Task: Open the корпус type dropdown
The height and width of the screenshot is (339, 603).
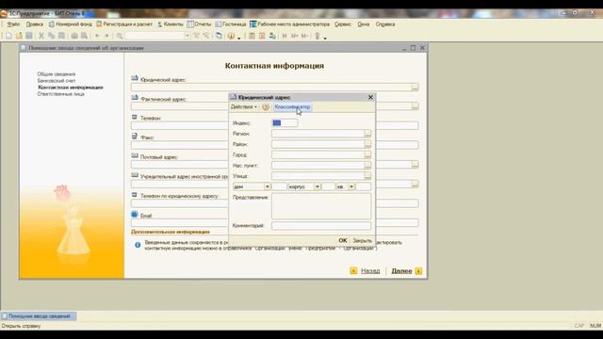Action: click(318, 186)
